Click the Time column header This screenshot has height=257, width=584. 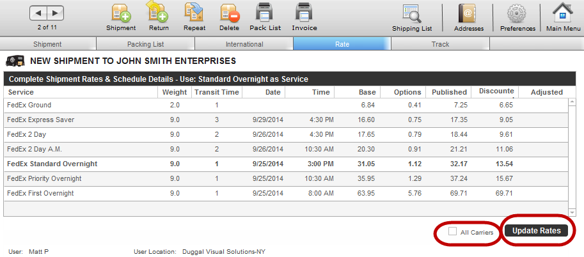click(x=310, y=92)
